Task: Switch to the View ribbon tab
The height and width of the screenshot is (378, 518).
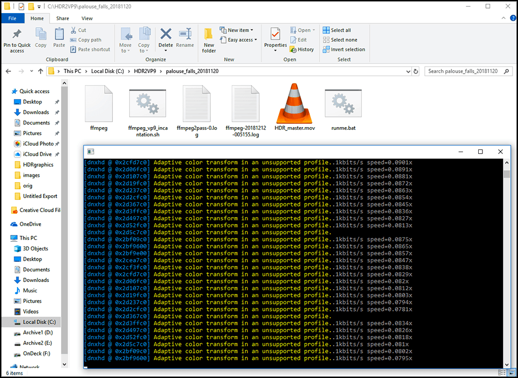Action: pos(87,19)
